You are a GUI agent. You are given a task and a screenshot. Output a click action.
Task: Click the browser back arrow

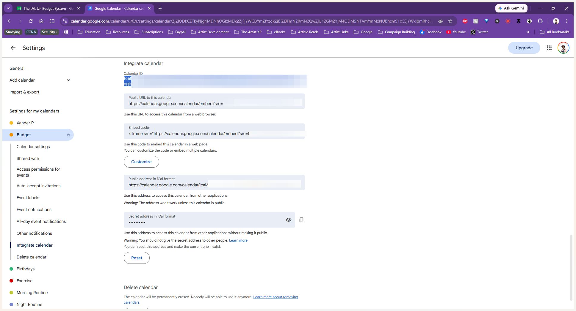[9, 21]
